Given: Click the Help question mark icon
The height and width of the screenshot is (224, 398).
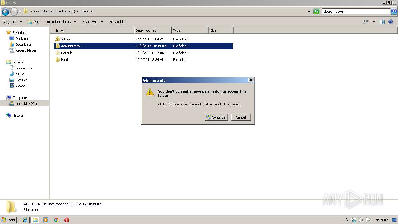Looking at the screenshot, I should pos(391,22).
